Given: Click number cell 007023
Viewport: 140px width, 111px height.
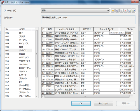Looking at the screenshot, I should (50, 93).
